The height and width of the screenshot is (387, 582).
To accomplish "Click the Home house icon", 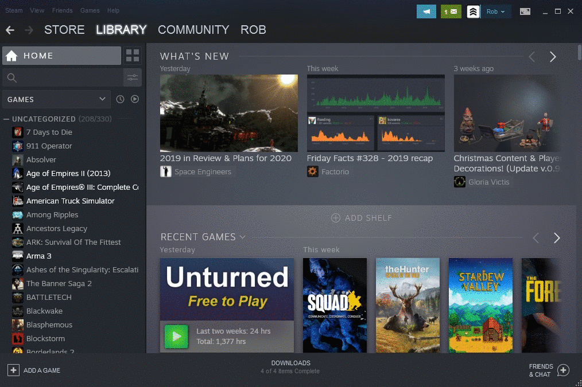I will (x=11, y=56).
